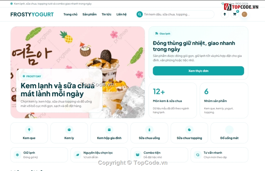Click the ice cream icon in header
Viewport: 265px width, 171px height.
[x=225, y=14]
